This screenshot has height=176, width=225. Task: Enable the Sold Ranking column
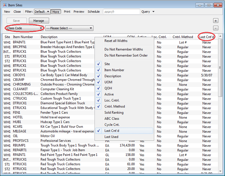click(114, 112)
